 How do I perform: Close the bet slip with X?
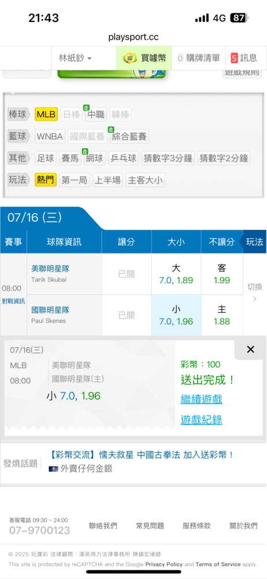pyautogui.click(x=250, y=349)
